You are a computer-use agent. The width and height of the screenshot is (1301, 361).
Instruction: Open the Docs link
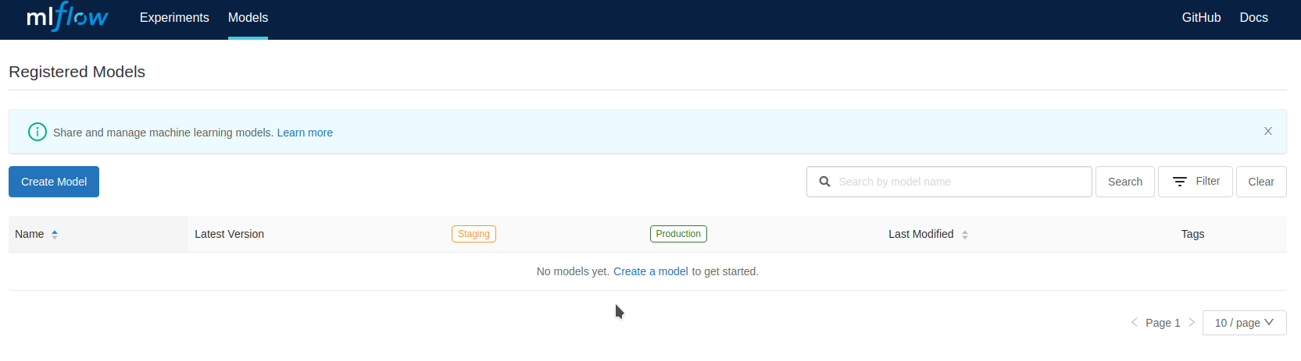1253,17
